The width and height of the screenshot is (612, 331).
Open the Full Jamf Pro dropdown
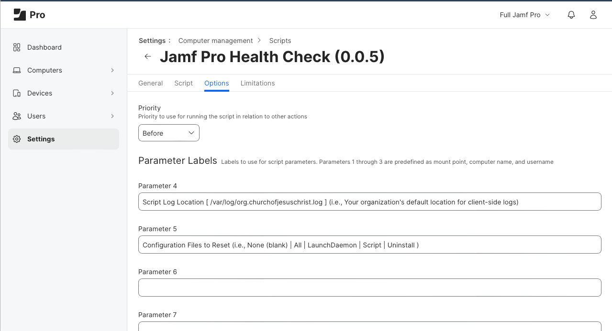click(525, 15)
